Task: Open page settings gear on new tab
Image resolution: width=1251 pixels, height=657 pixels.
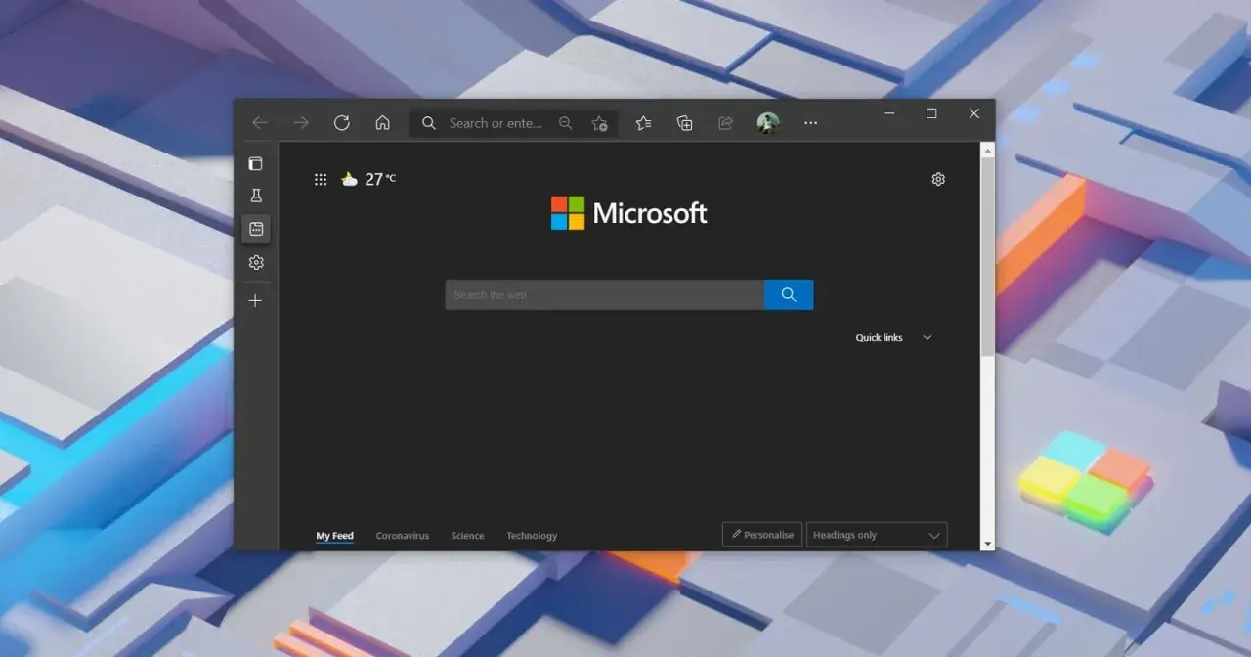Action: point(938,179)
